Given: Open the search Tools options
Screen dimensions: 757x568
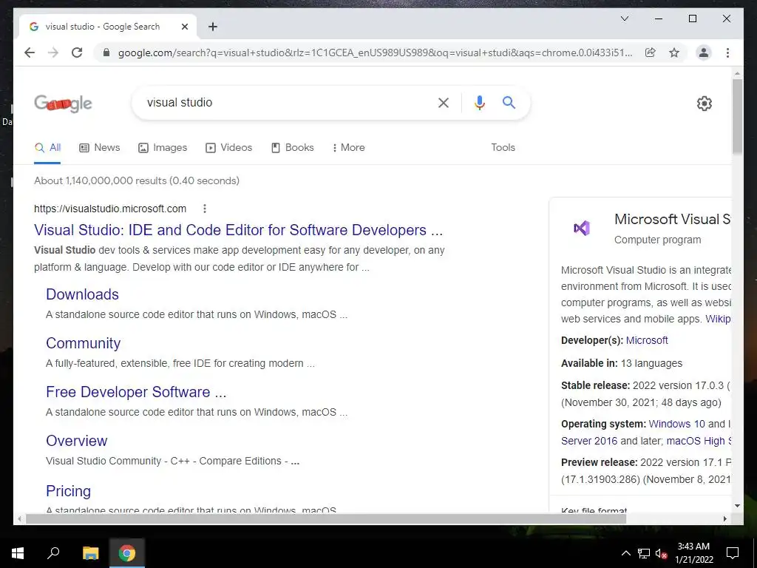Looking at the screenshot, I should point(503,148).
